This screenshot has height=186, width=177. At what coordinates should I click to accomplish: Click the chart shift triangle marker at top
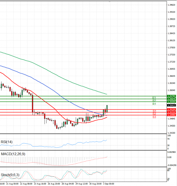pyautogui.click(x=110, y=2)
